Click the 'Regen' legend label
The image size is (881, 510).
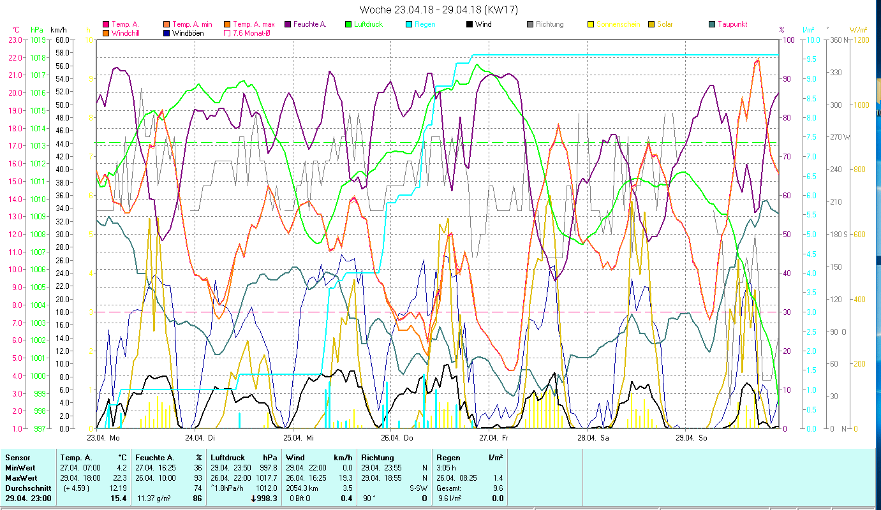(x=426, y=24)
